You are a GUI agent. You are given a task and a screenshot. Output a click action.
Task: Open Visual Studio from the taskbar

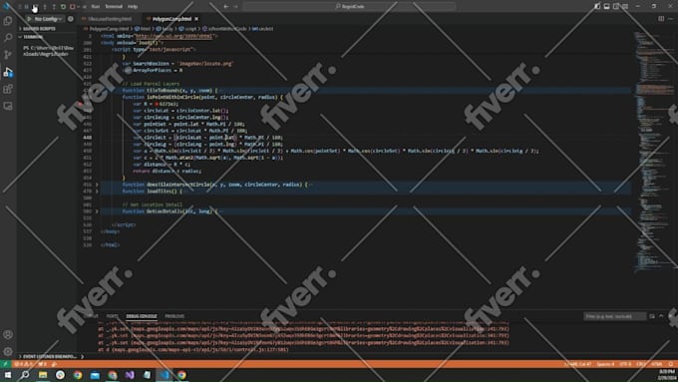[130, 375]
